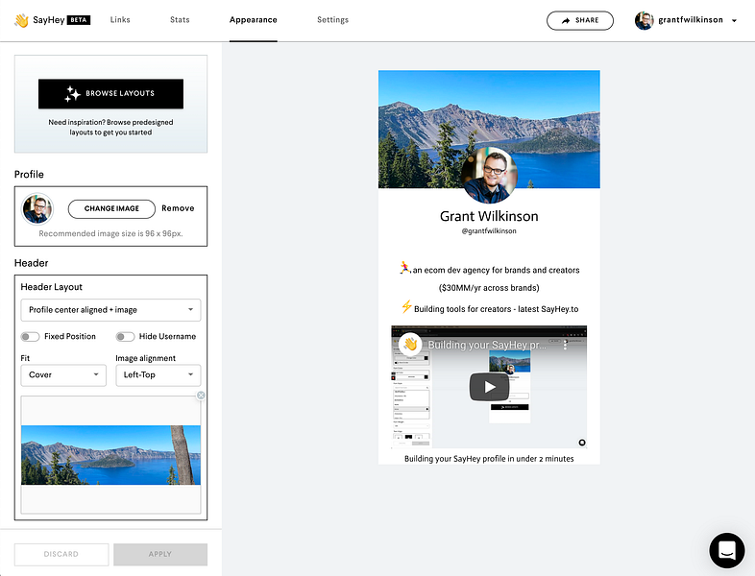The image size is (755, 576).
Task: Click the Grant Wilkinson name in the preview
Action: (x=489, y=216)
